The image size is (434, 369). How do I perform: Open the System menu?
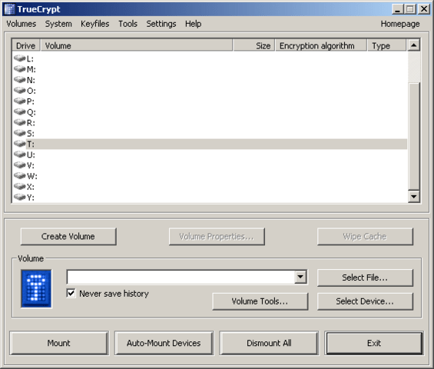[58, 24]
